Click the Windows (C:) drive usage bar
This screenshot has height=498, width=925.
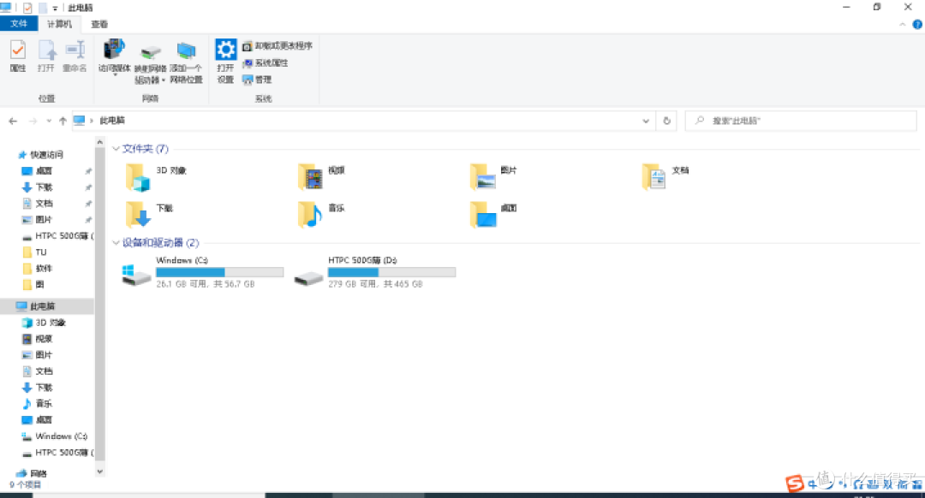(219, 272)
